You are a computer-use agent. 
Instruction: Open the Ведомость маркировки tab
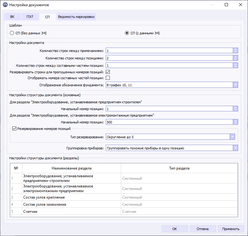(x=77, y=17)
